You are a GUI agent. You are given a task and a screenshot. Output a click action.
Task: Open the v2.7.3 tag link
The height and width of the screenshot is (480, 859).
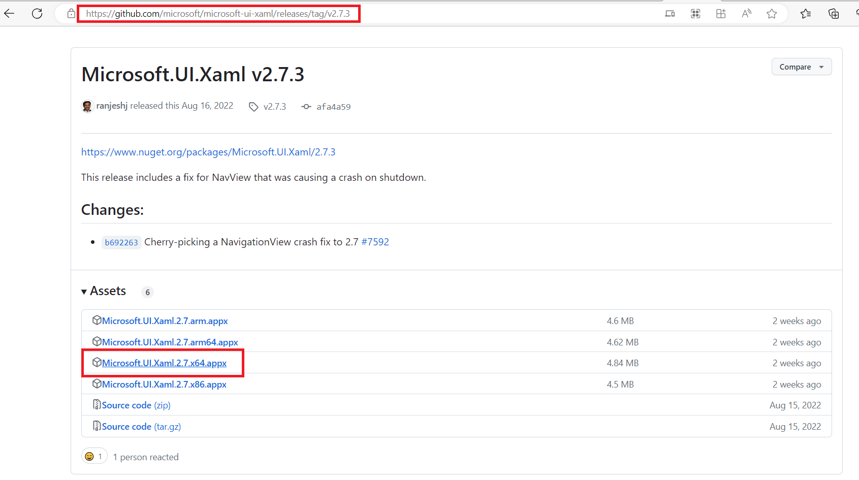(274, 107)
